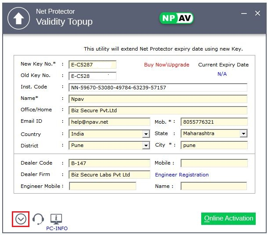Open the State dropdown list
This screenshot has width=268, height=235.
[243, 133]
